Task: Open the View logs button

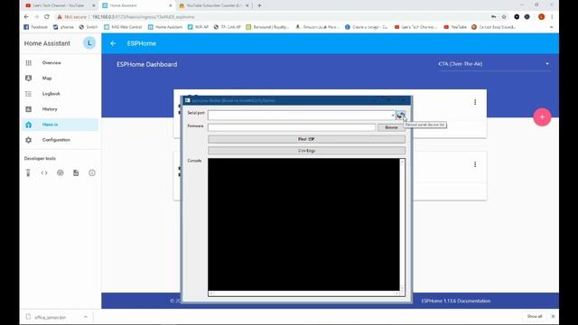Action: tap(306, 151)
